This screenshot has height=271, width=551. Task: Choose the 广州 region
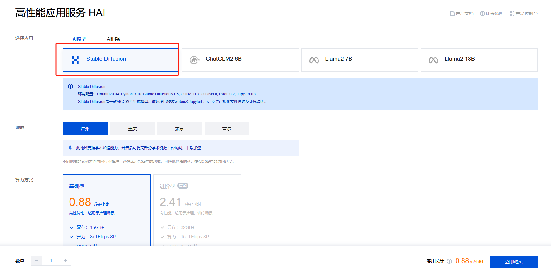tap(85, 128)
